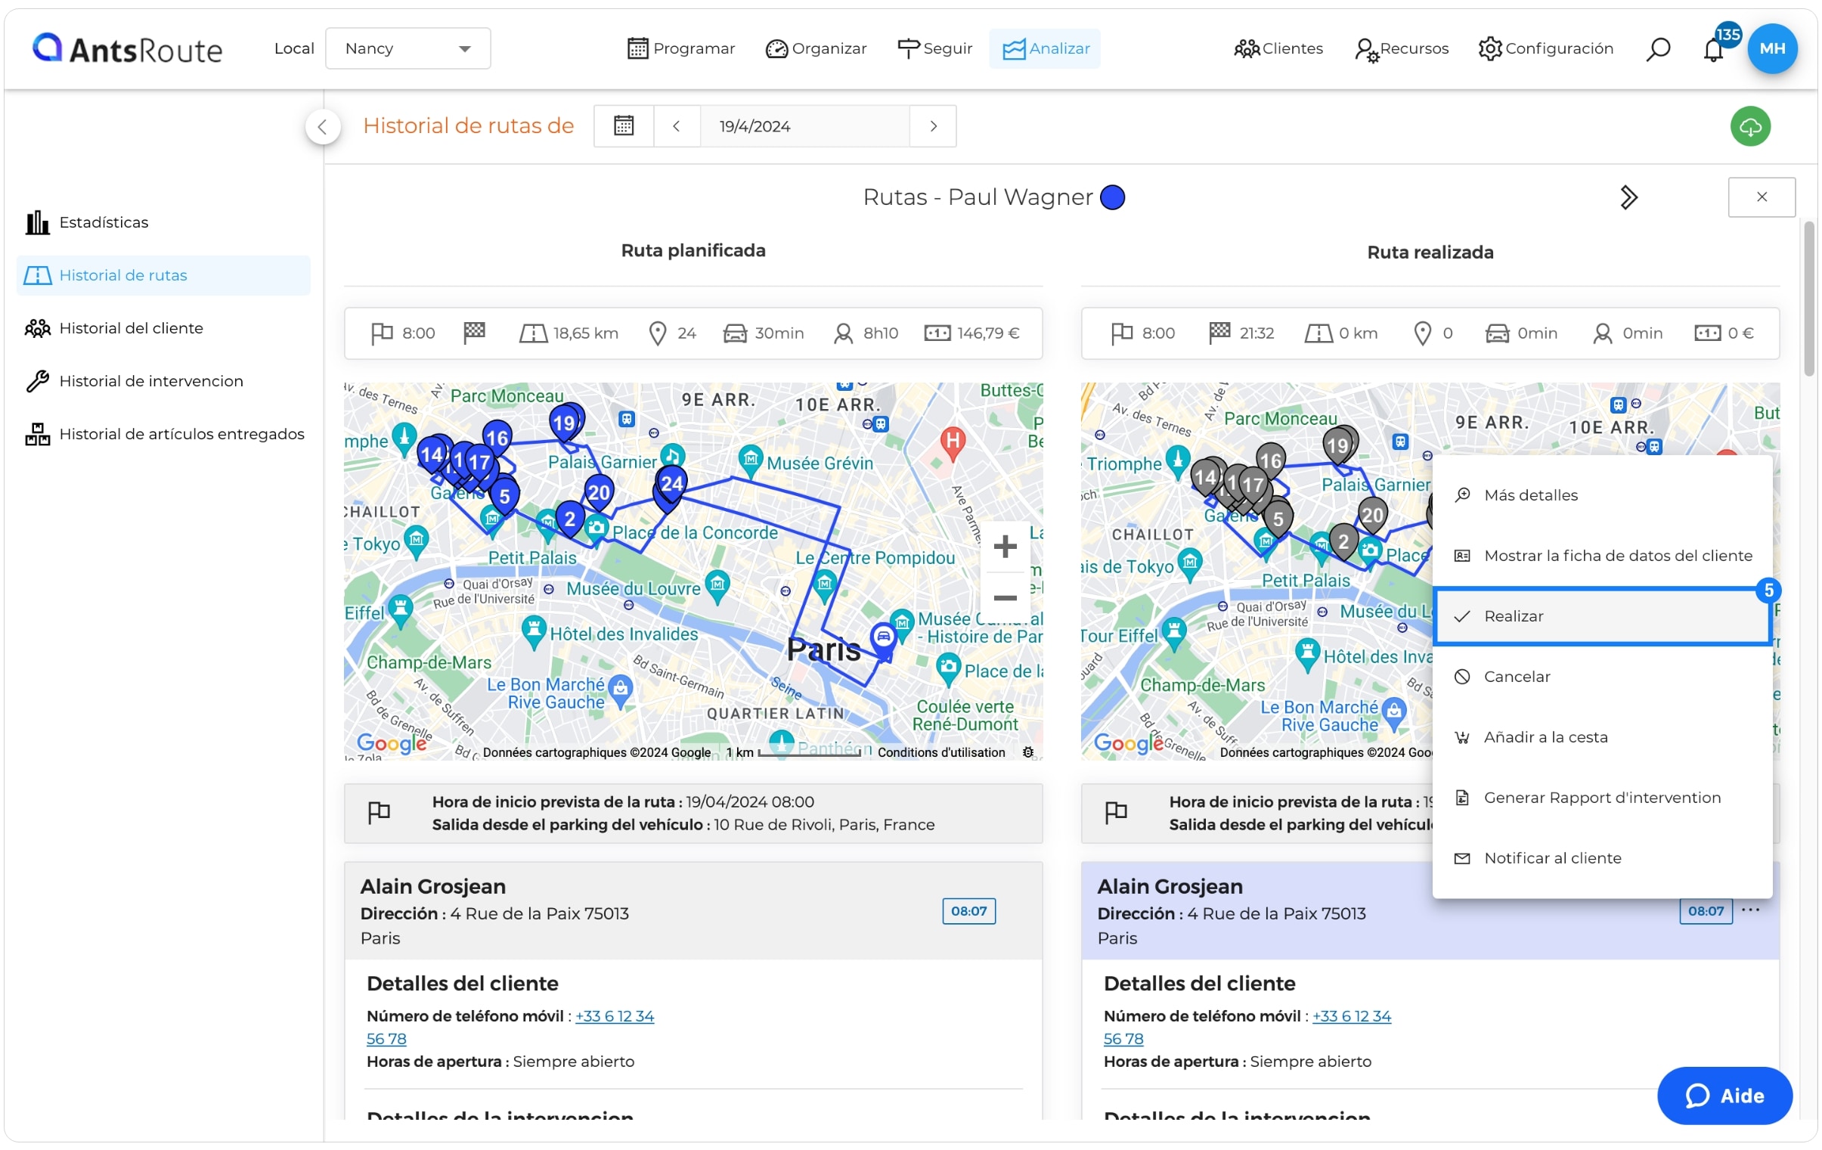Click the 146,79 € cost value

[x=988, y=333]
